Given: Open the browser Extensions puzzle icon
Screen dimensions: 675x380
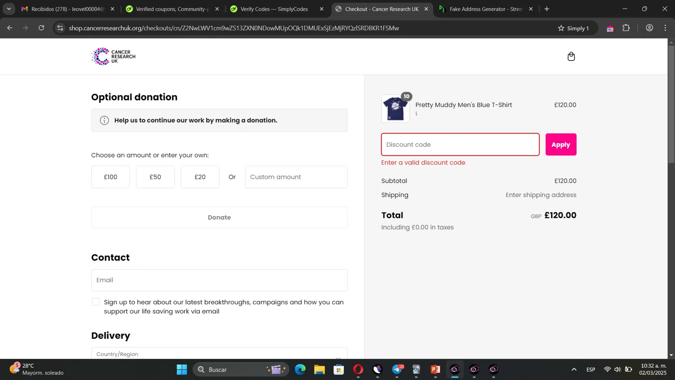Looking at the screenshot, I should tap(626, 28).
